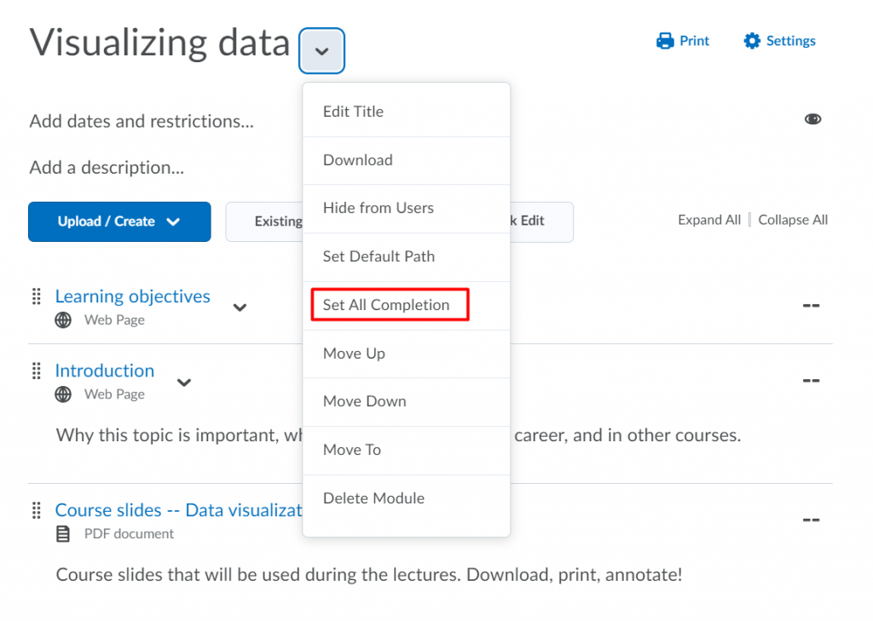The image size is (873, 621).
Task: Select Set All Completion from the menu
Action: tap(385, 304)
